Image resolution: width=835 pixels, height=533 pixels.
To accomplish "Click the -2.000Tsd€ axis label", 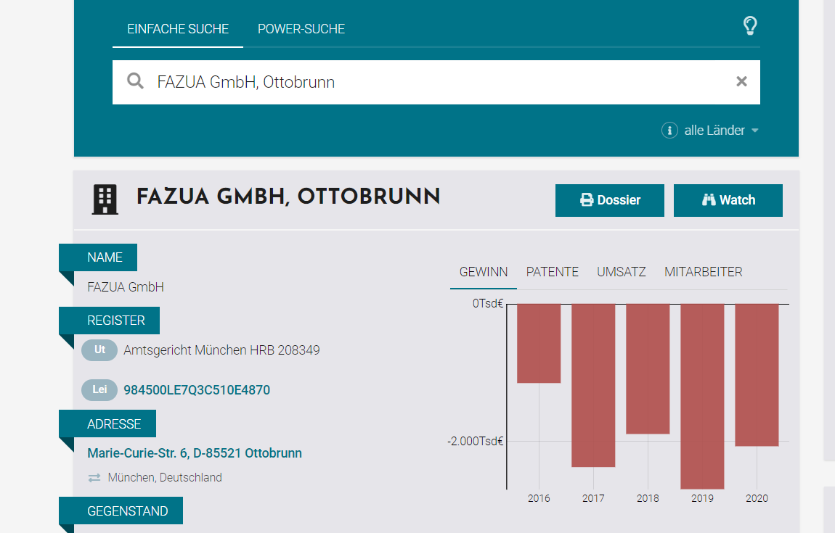I will [476, 441].
